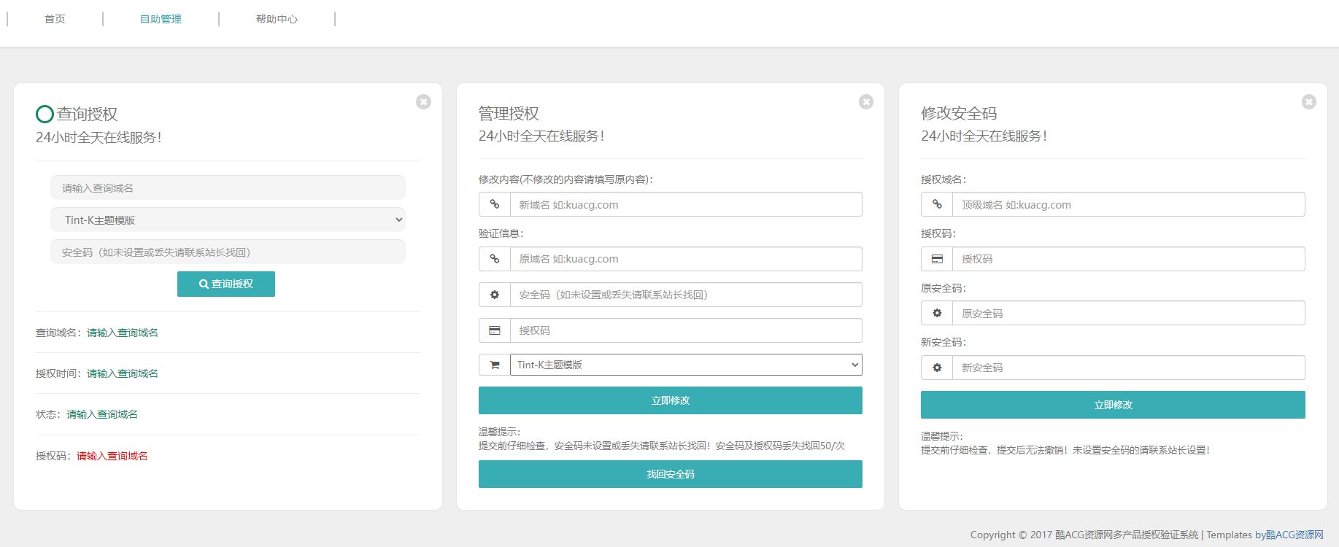Focus the 请输入查询域名 input field

tap(228, 187)
